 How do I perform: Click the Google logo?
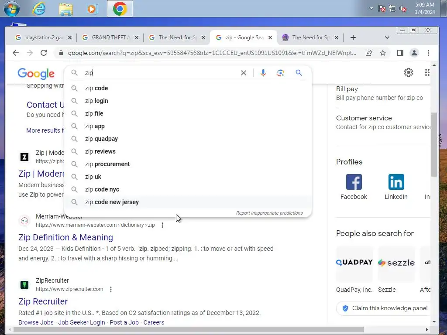36,74
